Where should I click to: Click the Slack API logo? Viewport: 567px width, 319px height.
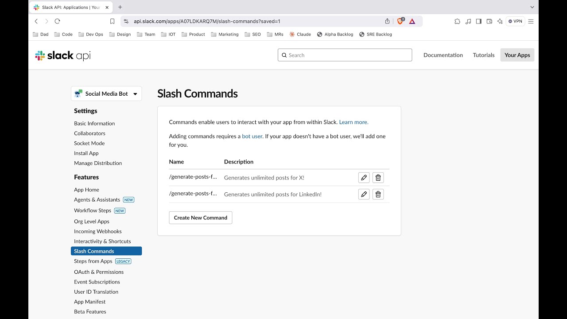pos(63,55)
